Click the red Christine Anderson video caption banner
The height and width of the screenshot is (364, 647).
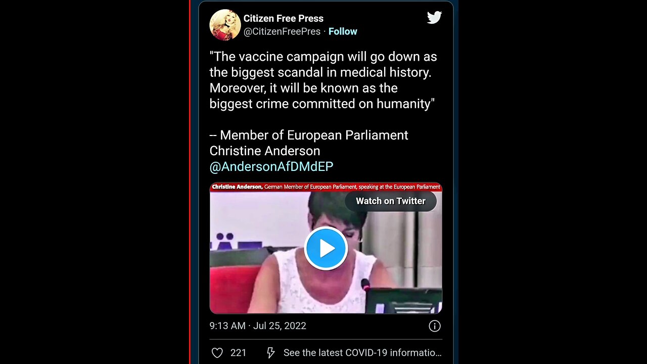point(326,187)
